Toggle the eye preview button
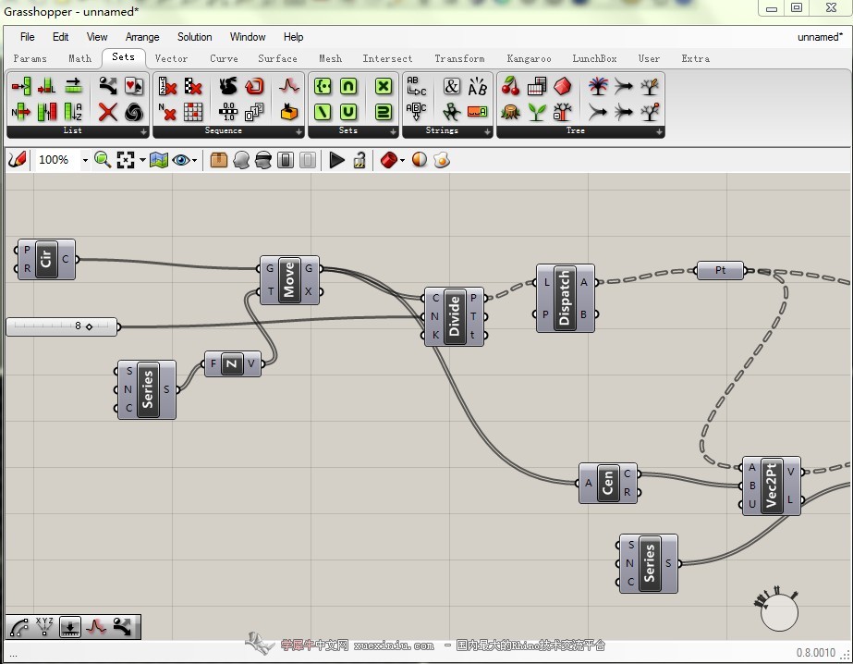This screenshot has height=664, width=853. click(180, 160)
